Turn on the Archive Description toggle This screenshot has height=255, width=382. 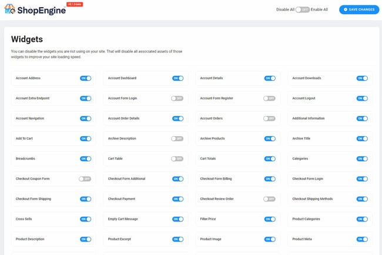pos(177,138)
